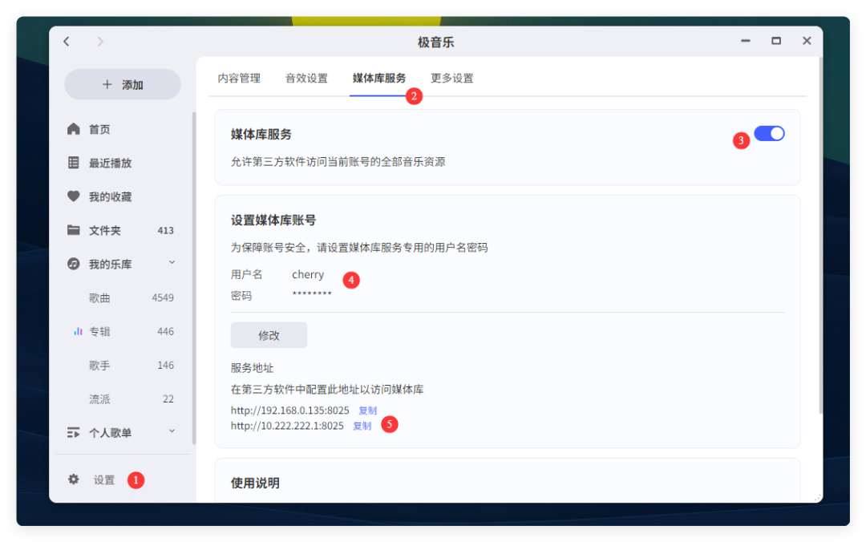This screenshot has height=542, width=866.
Task: Toggle the 媒体库服务 switch off
Action: 769,134
